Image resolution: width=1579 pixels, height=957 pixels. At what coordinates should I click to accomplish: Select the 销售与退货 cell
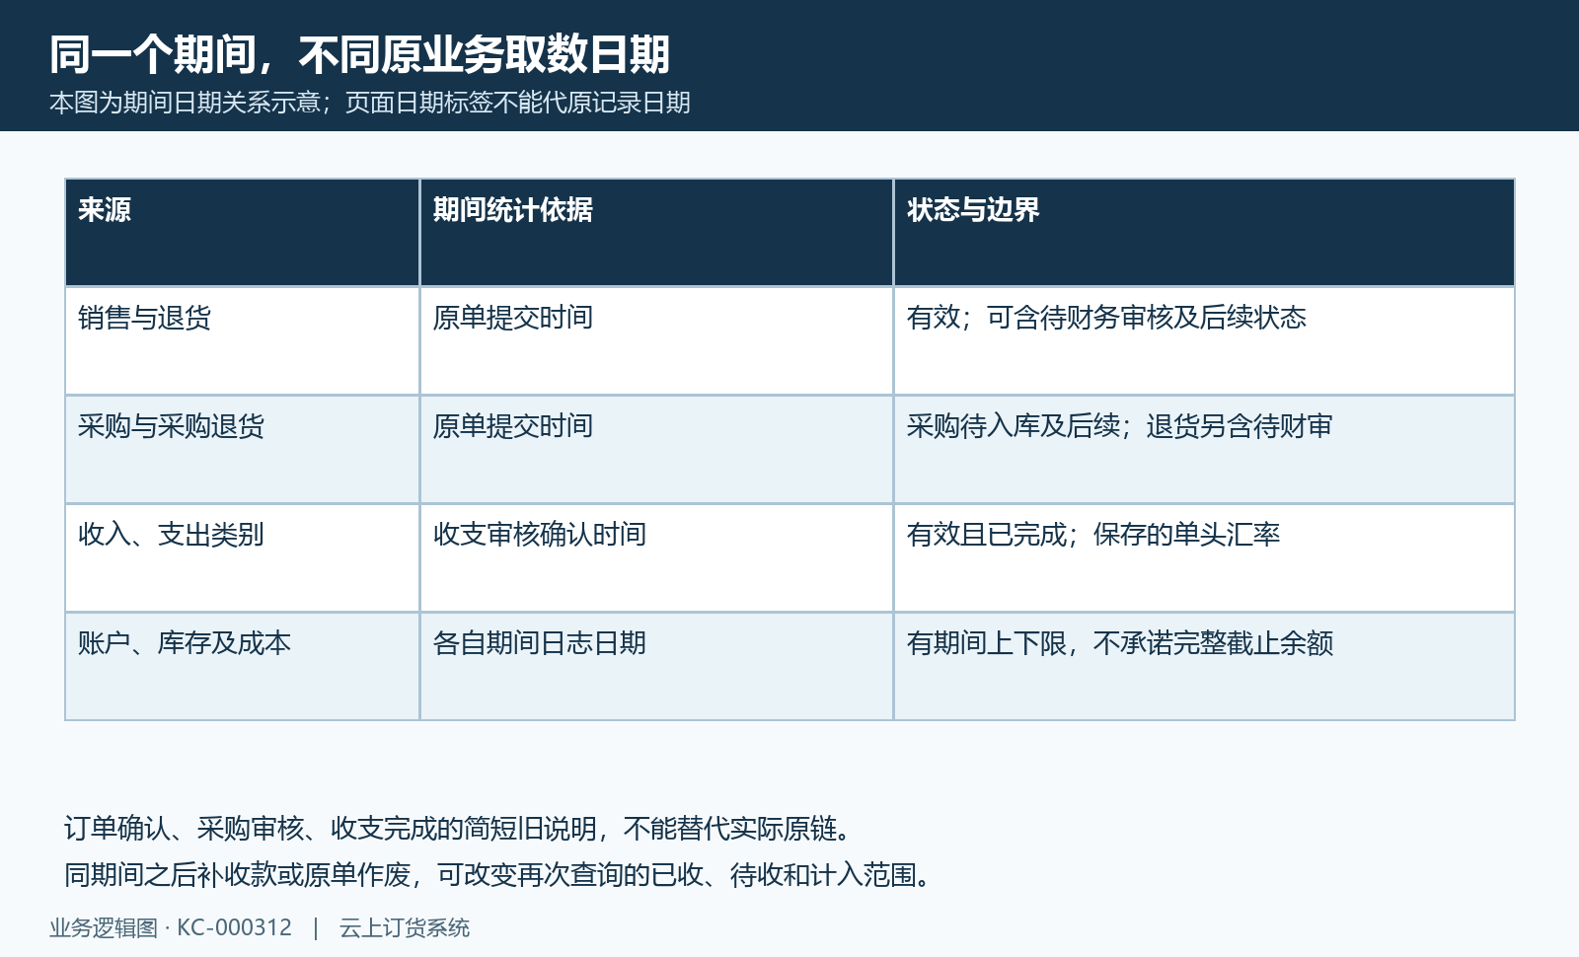pyautogui.click(x=243, y=341)
